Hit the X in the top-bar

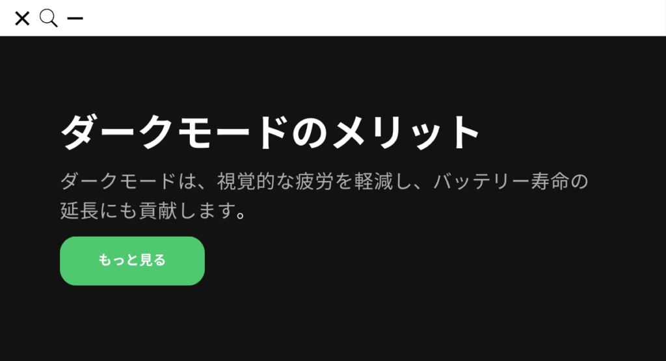click(x=22, y=18)
